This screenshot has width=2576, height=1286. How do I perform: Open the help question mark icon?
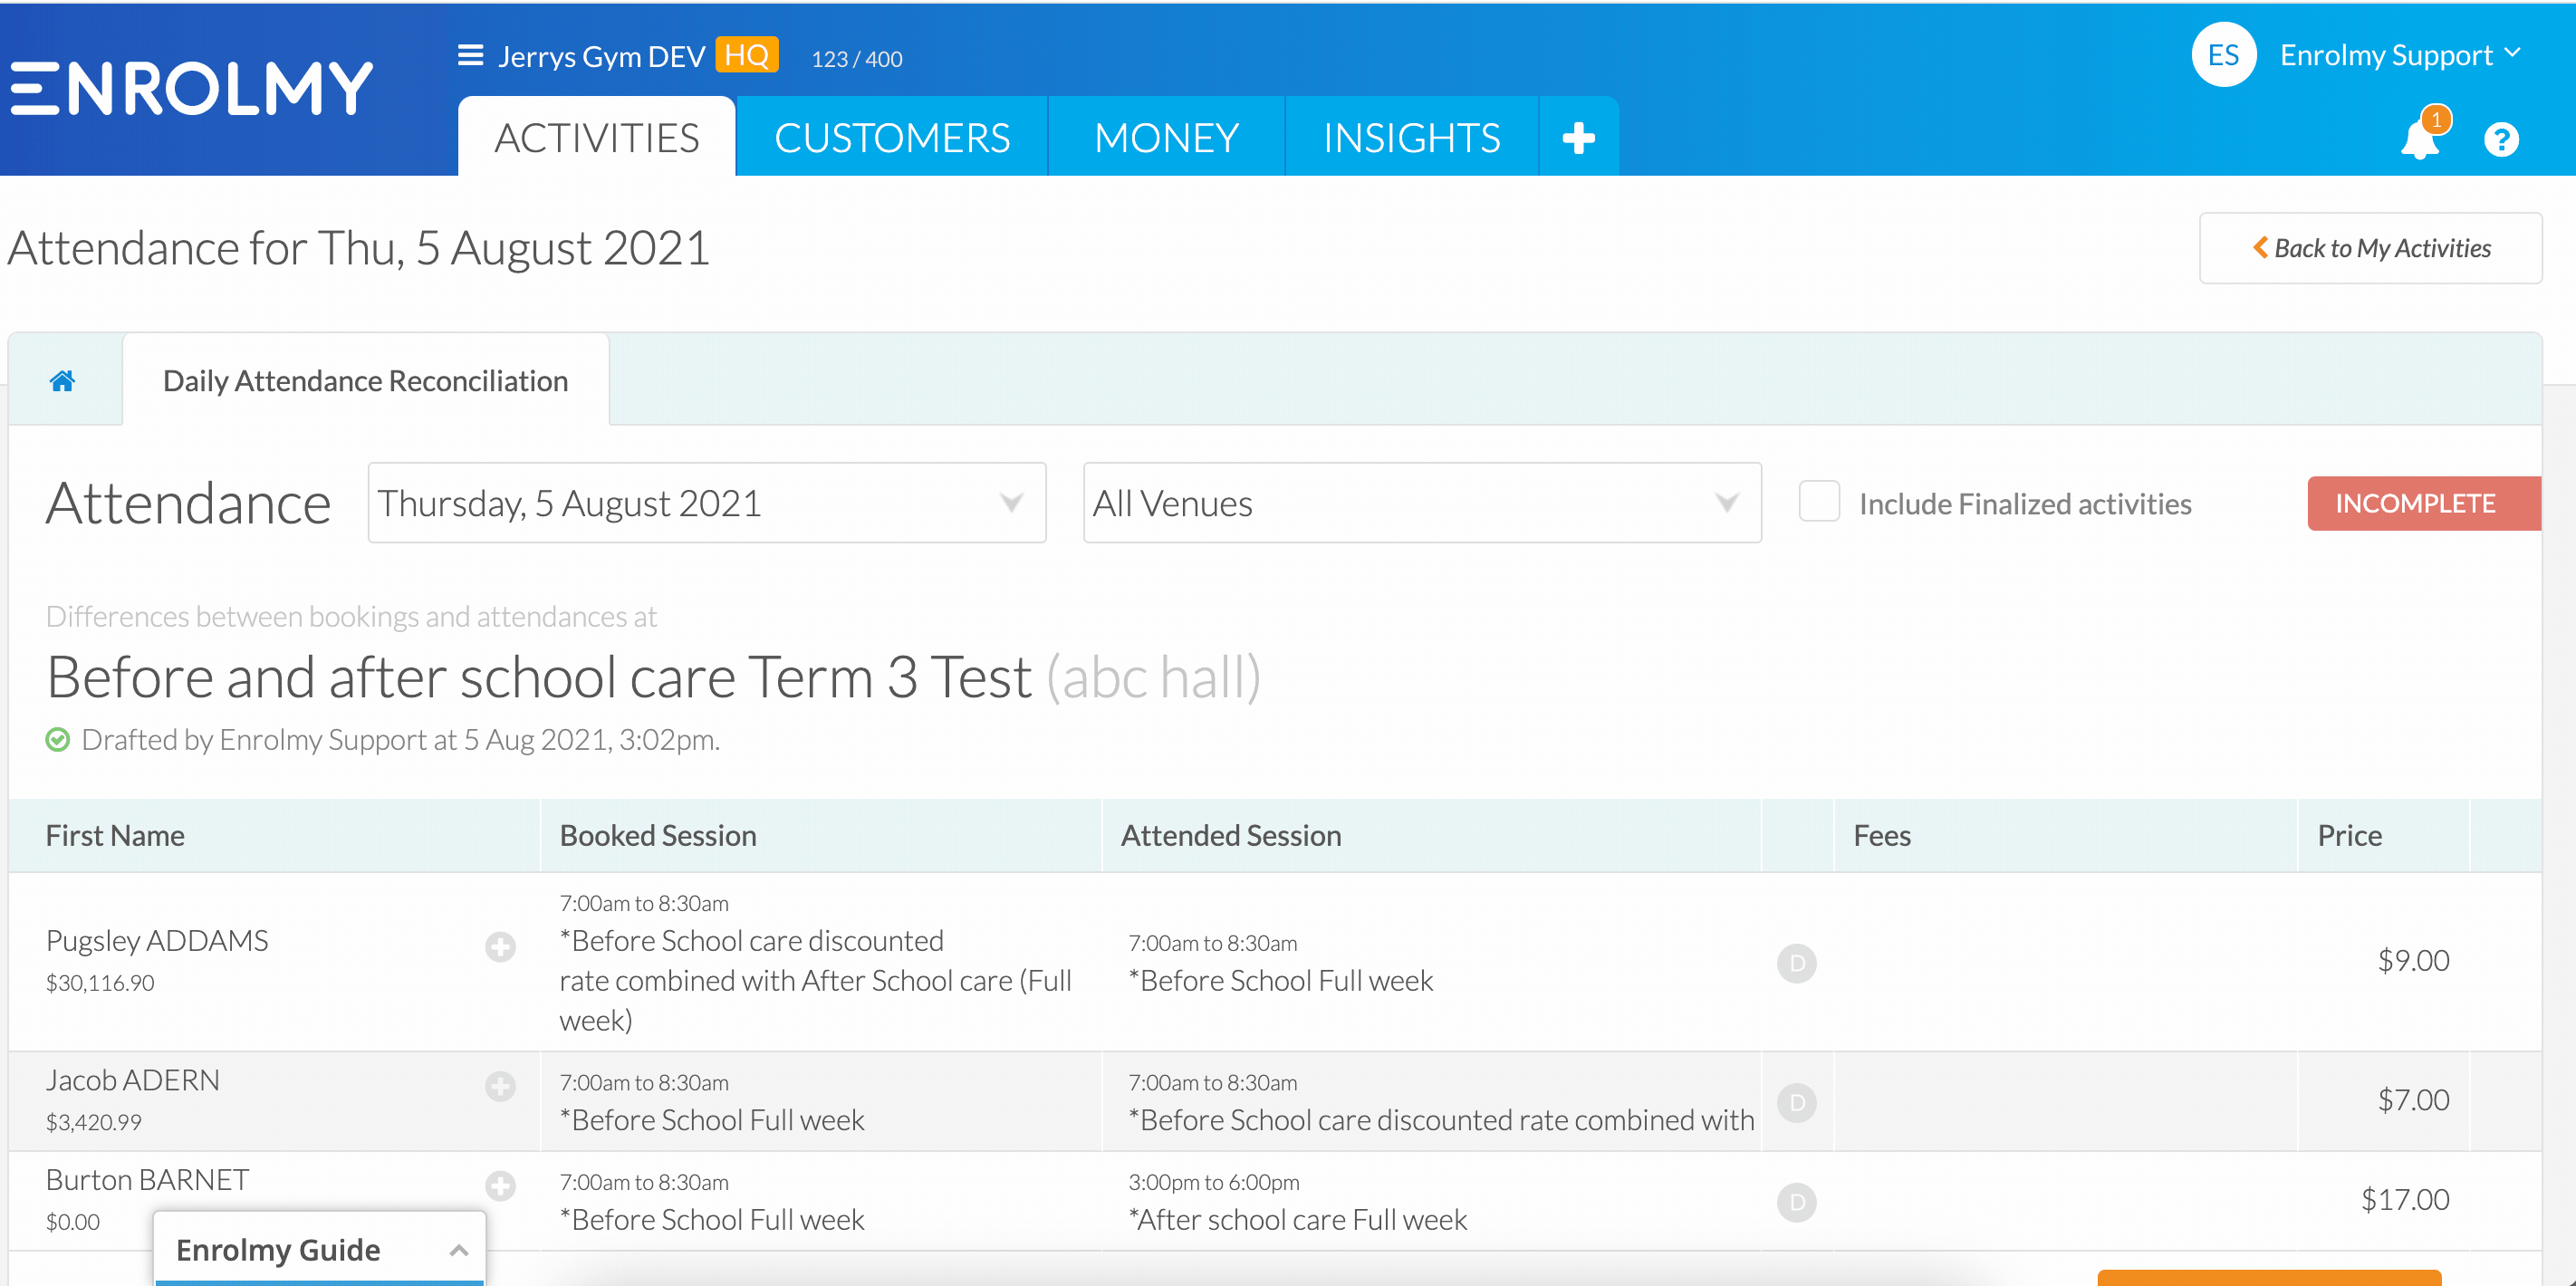(x=2501, y=139)
